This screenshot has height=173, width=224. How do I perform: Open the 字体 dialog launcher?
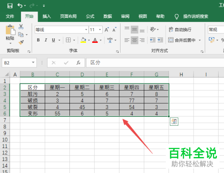point(117,52)
